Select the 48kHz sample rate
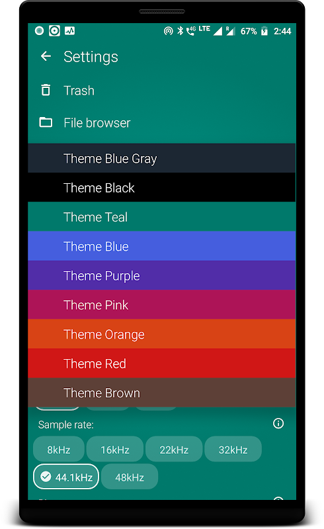The height and width of the screenshot is (529, 324). [x=130, y=477]
